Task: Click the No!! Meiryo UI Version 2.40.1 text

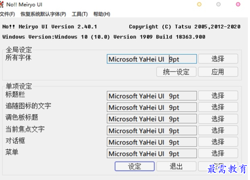Action: click(50, 27)
